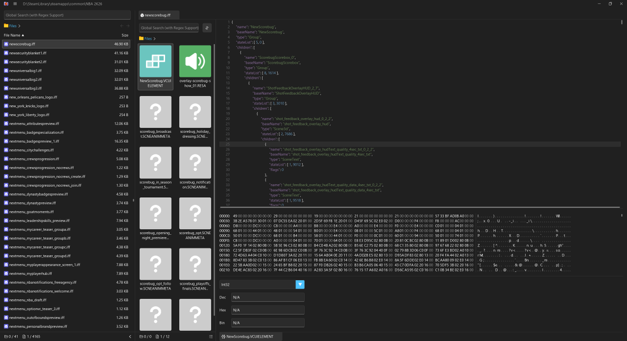Click the Hex value field
Image resolution: width=627 pixels, height=341 pixels.
[x=268, y=310]
